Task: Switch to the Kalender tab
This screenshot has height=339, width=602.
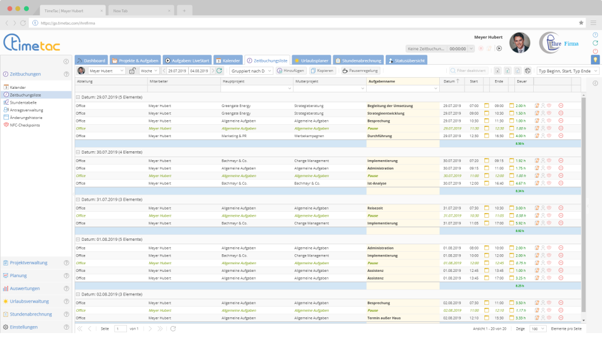Action: 228,61
